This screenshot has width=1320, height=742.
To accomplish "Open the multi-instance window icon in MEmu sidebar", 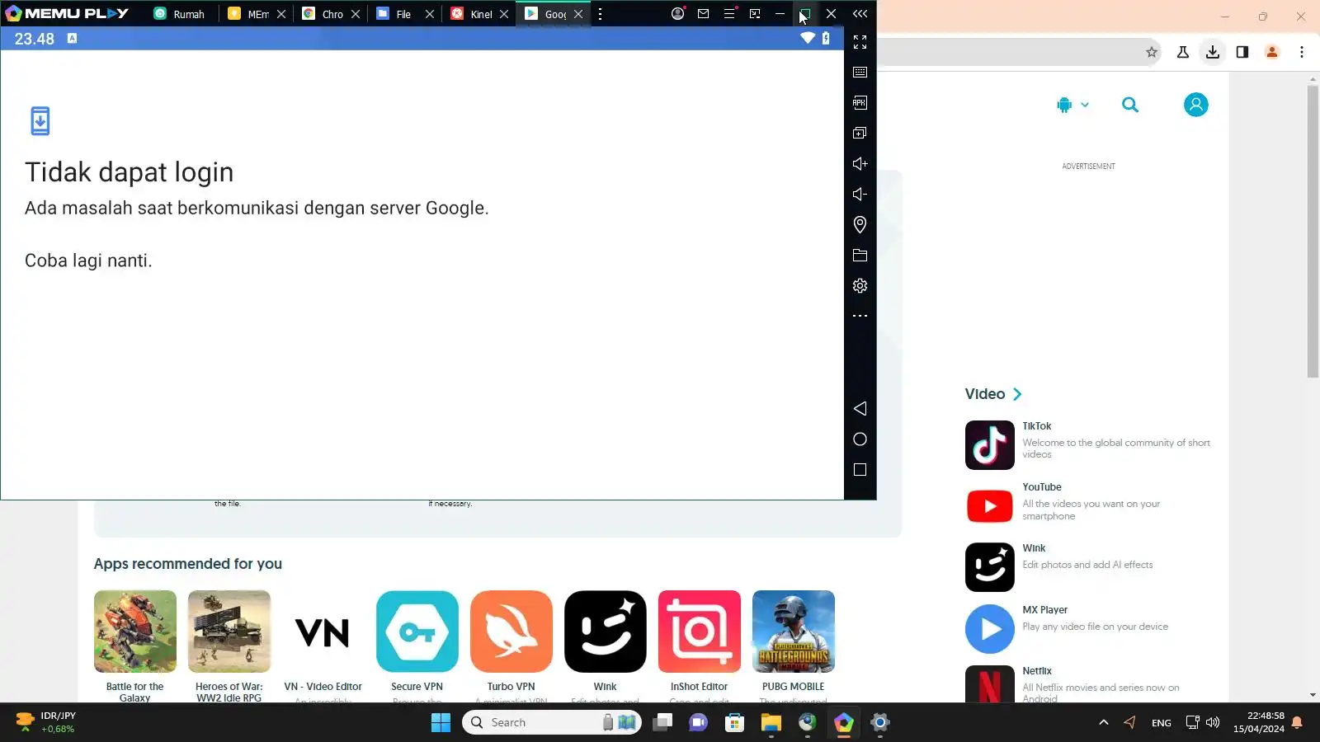I will (860, 133).
